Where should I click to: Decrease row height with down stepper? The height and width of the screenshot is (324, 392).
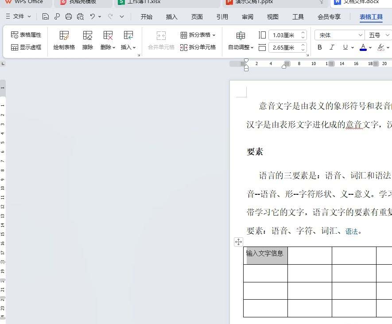coord(303,38)
